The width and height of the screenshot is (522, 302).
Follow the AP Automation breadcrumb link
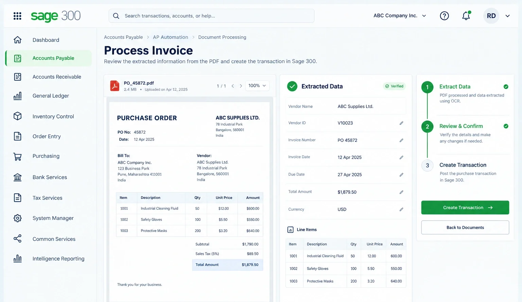(x=170, y=37)
